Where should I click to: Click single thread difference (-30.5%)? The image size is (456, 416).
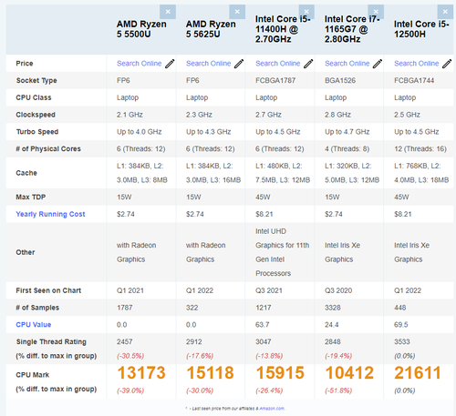pyautogui.click(x=130, y=356)
